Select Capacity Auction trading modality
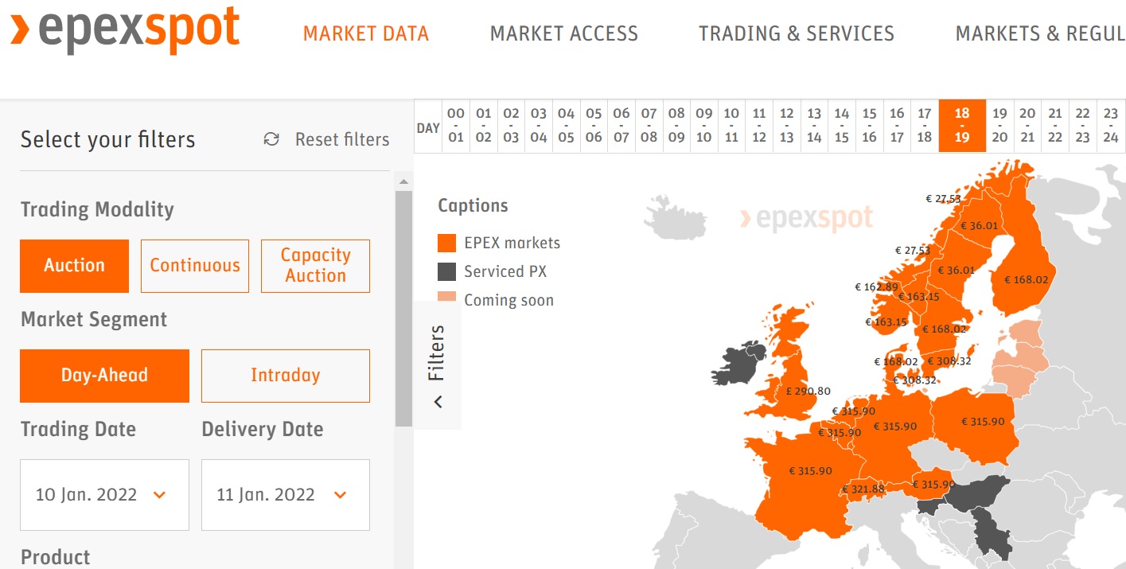Image resolution: width=1126 pixels, height=569 pixels. [315, 266]
